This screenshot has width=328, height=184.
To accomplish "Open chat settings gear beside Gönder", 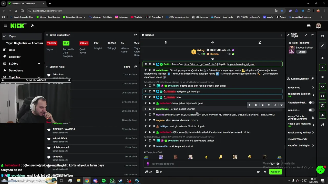I will pyautogui.click(x=265, y=172).
